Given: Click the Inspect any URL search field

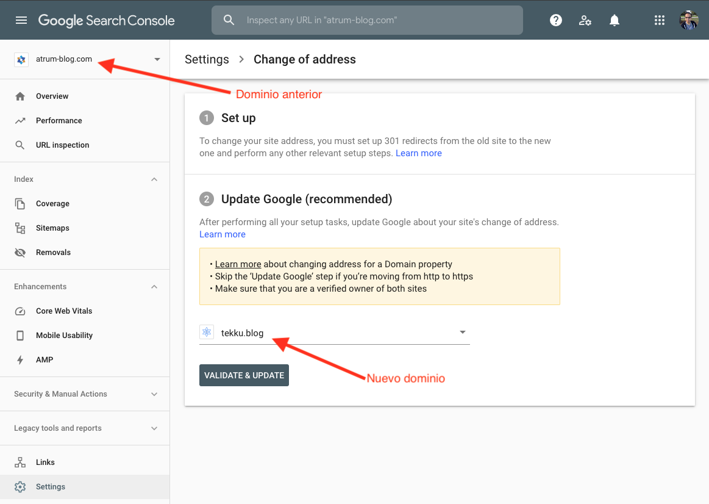Looking at the screenshot, I should [367, 20].
